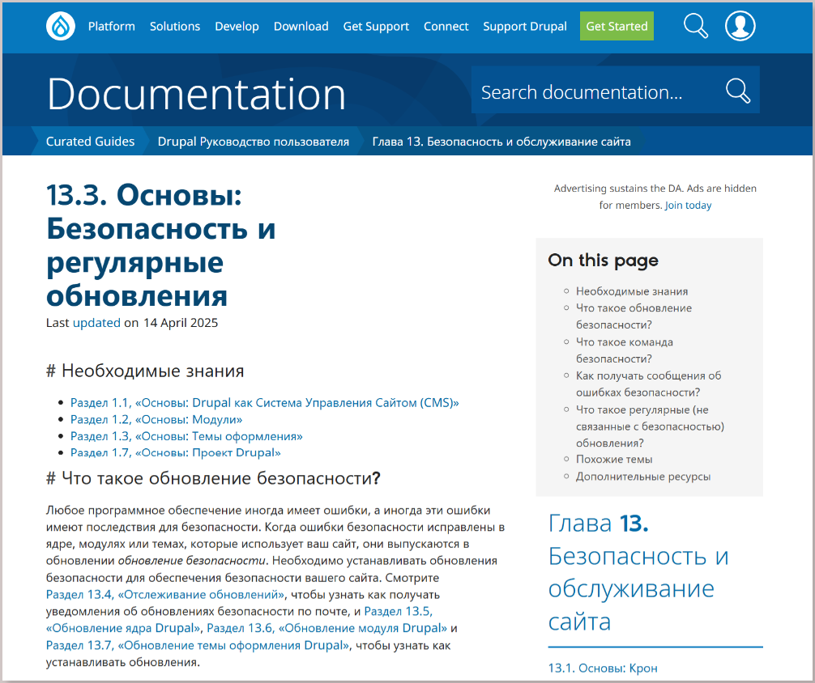Open the Platform menu
Image resolution: width=815 pixels, height=683 pixels.
click(x=111, y=27)
